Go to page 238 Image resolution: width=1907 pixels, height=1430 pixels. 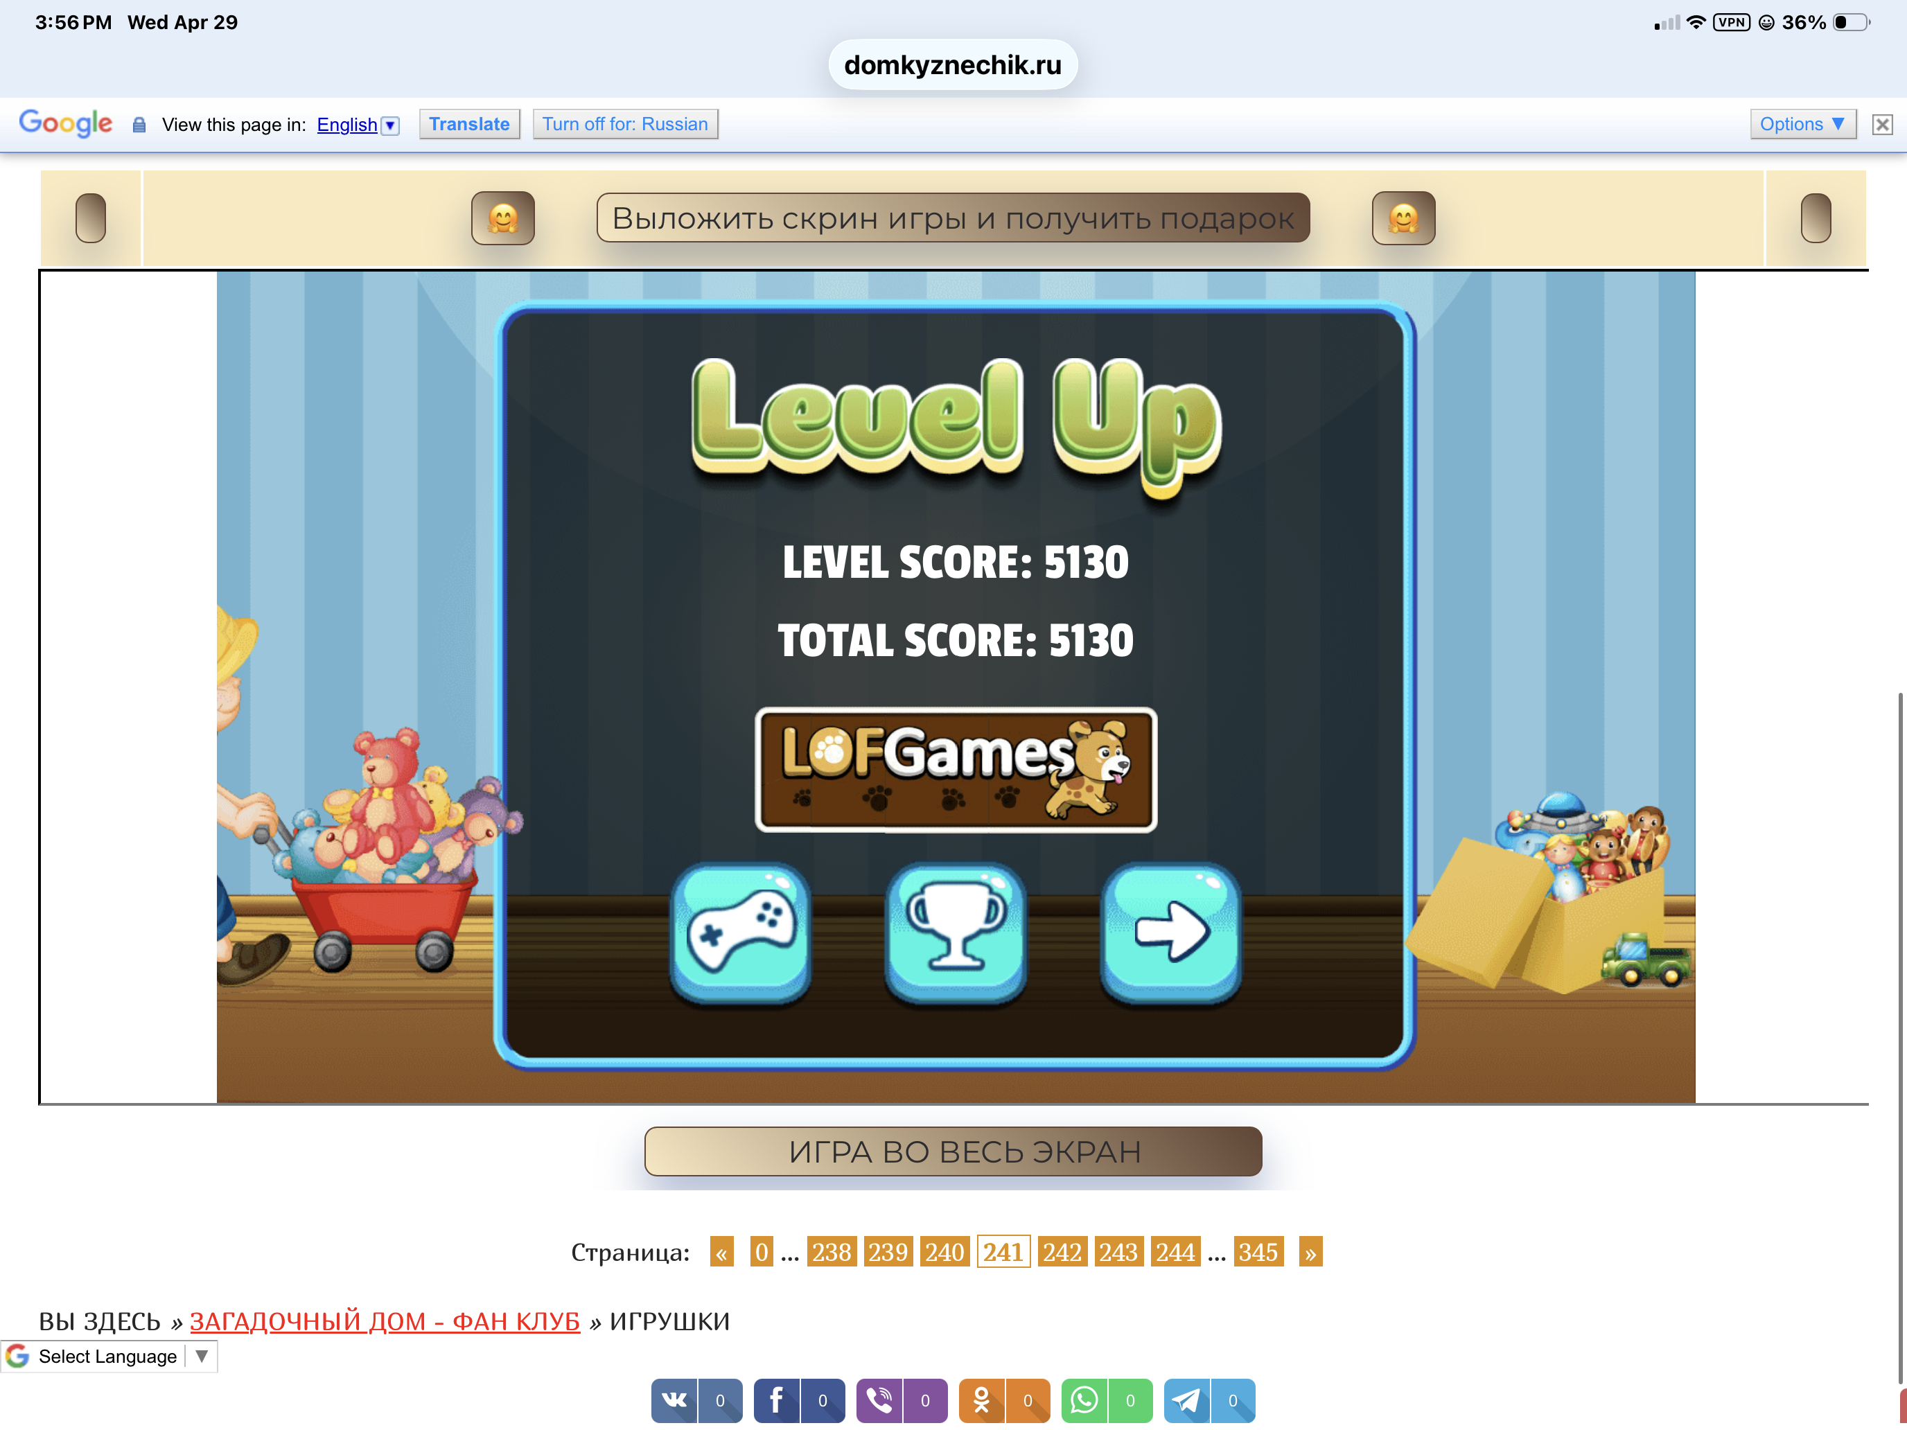[x=831, y=1253]
